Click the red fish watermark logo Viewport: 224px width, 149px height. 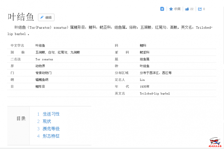pos(215,142)
